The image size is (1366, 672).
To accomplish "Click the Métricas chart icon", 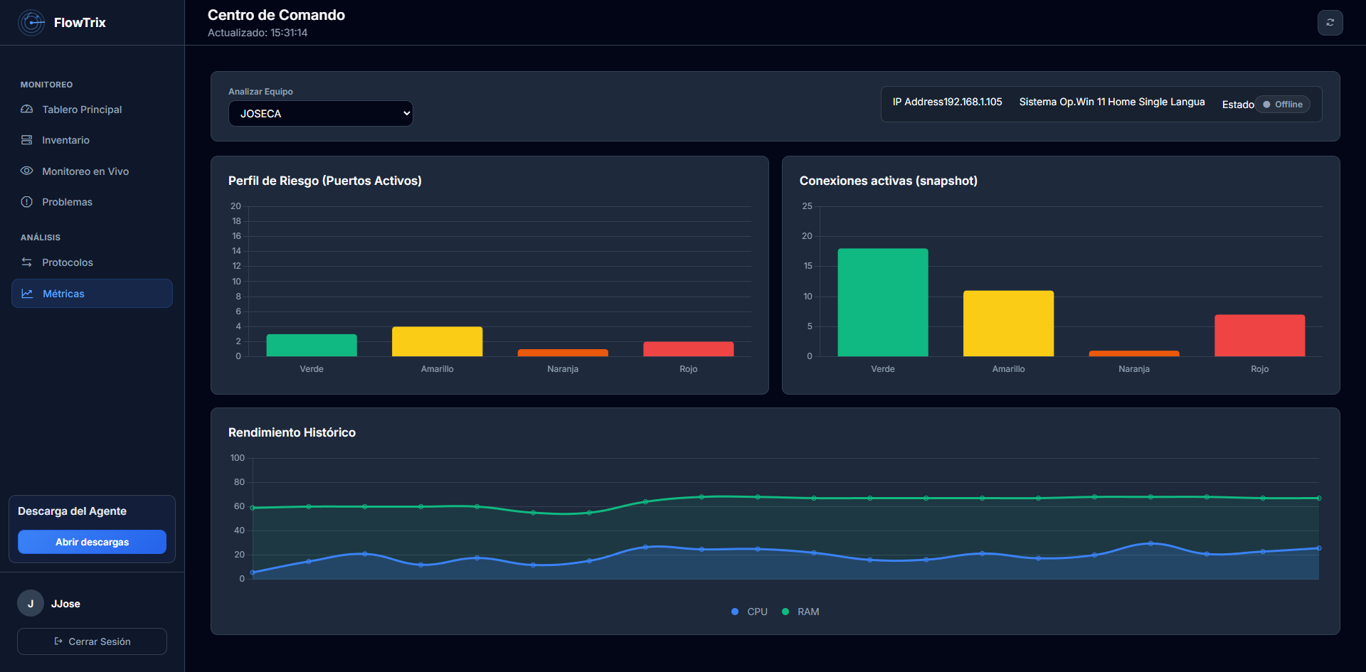I will coord(28,294).
